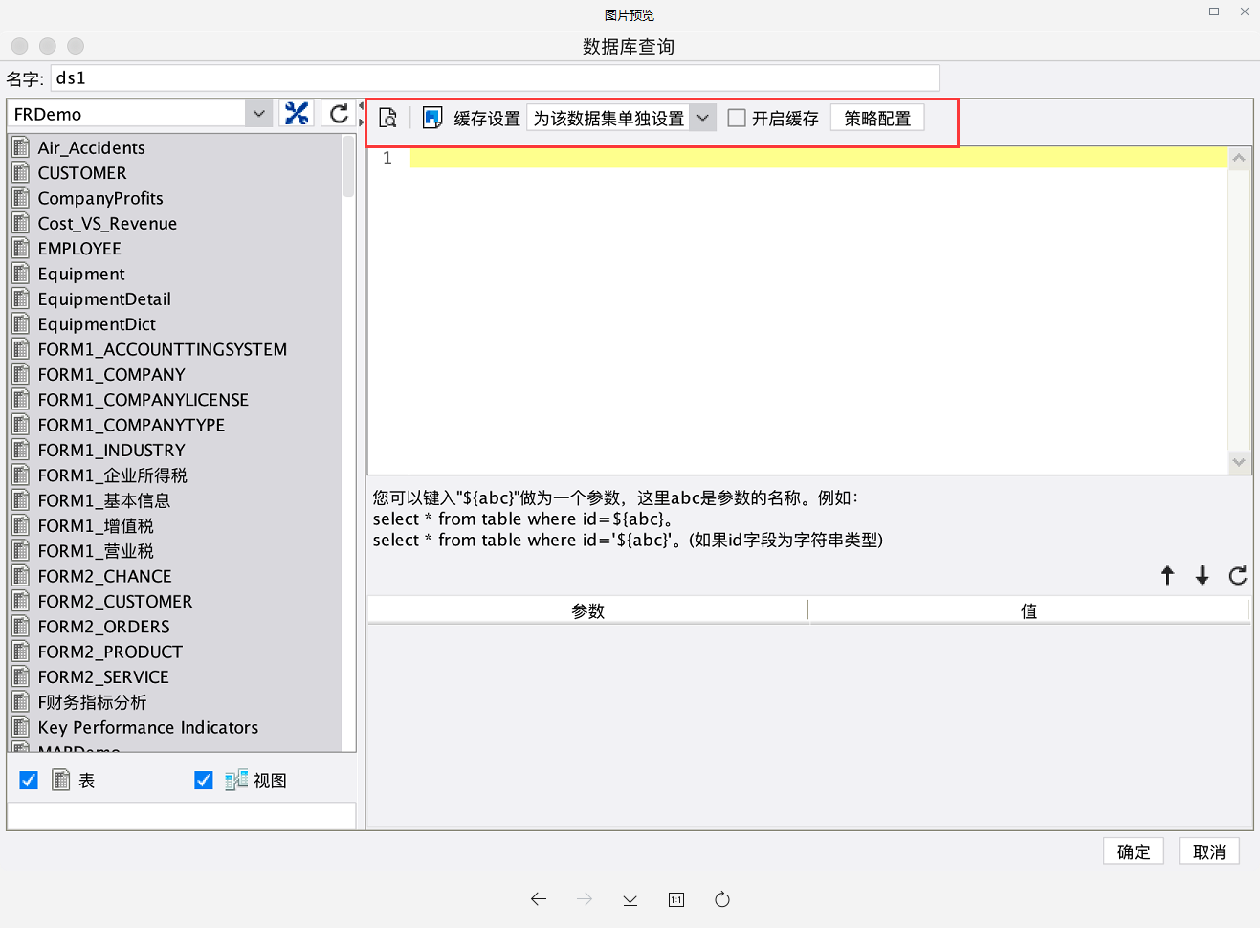Click the 策略配置 button

point(877,118)
